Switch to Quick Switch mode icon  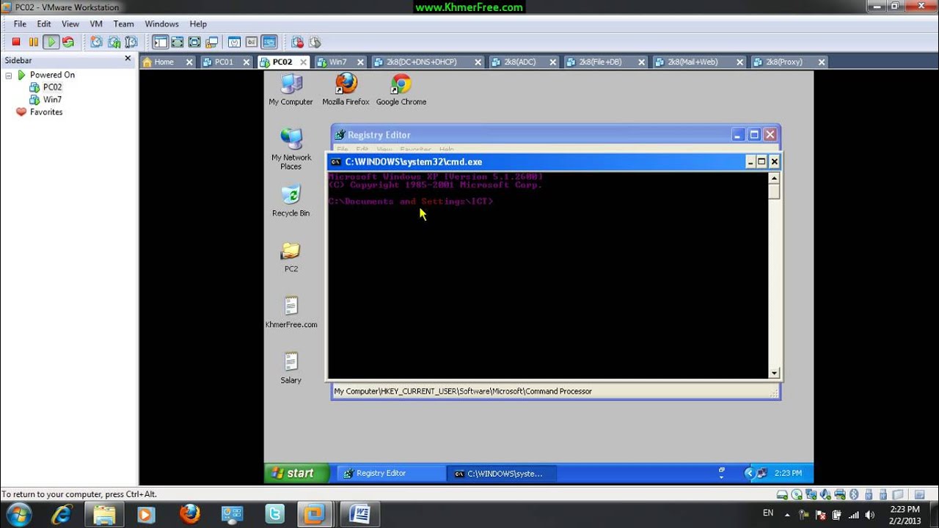point(178,42)
